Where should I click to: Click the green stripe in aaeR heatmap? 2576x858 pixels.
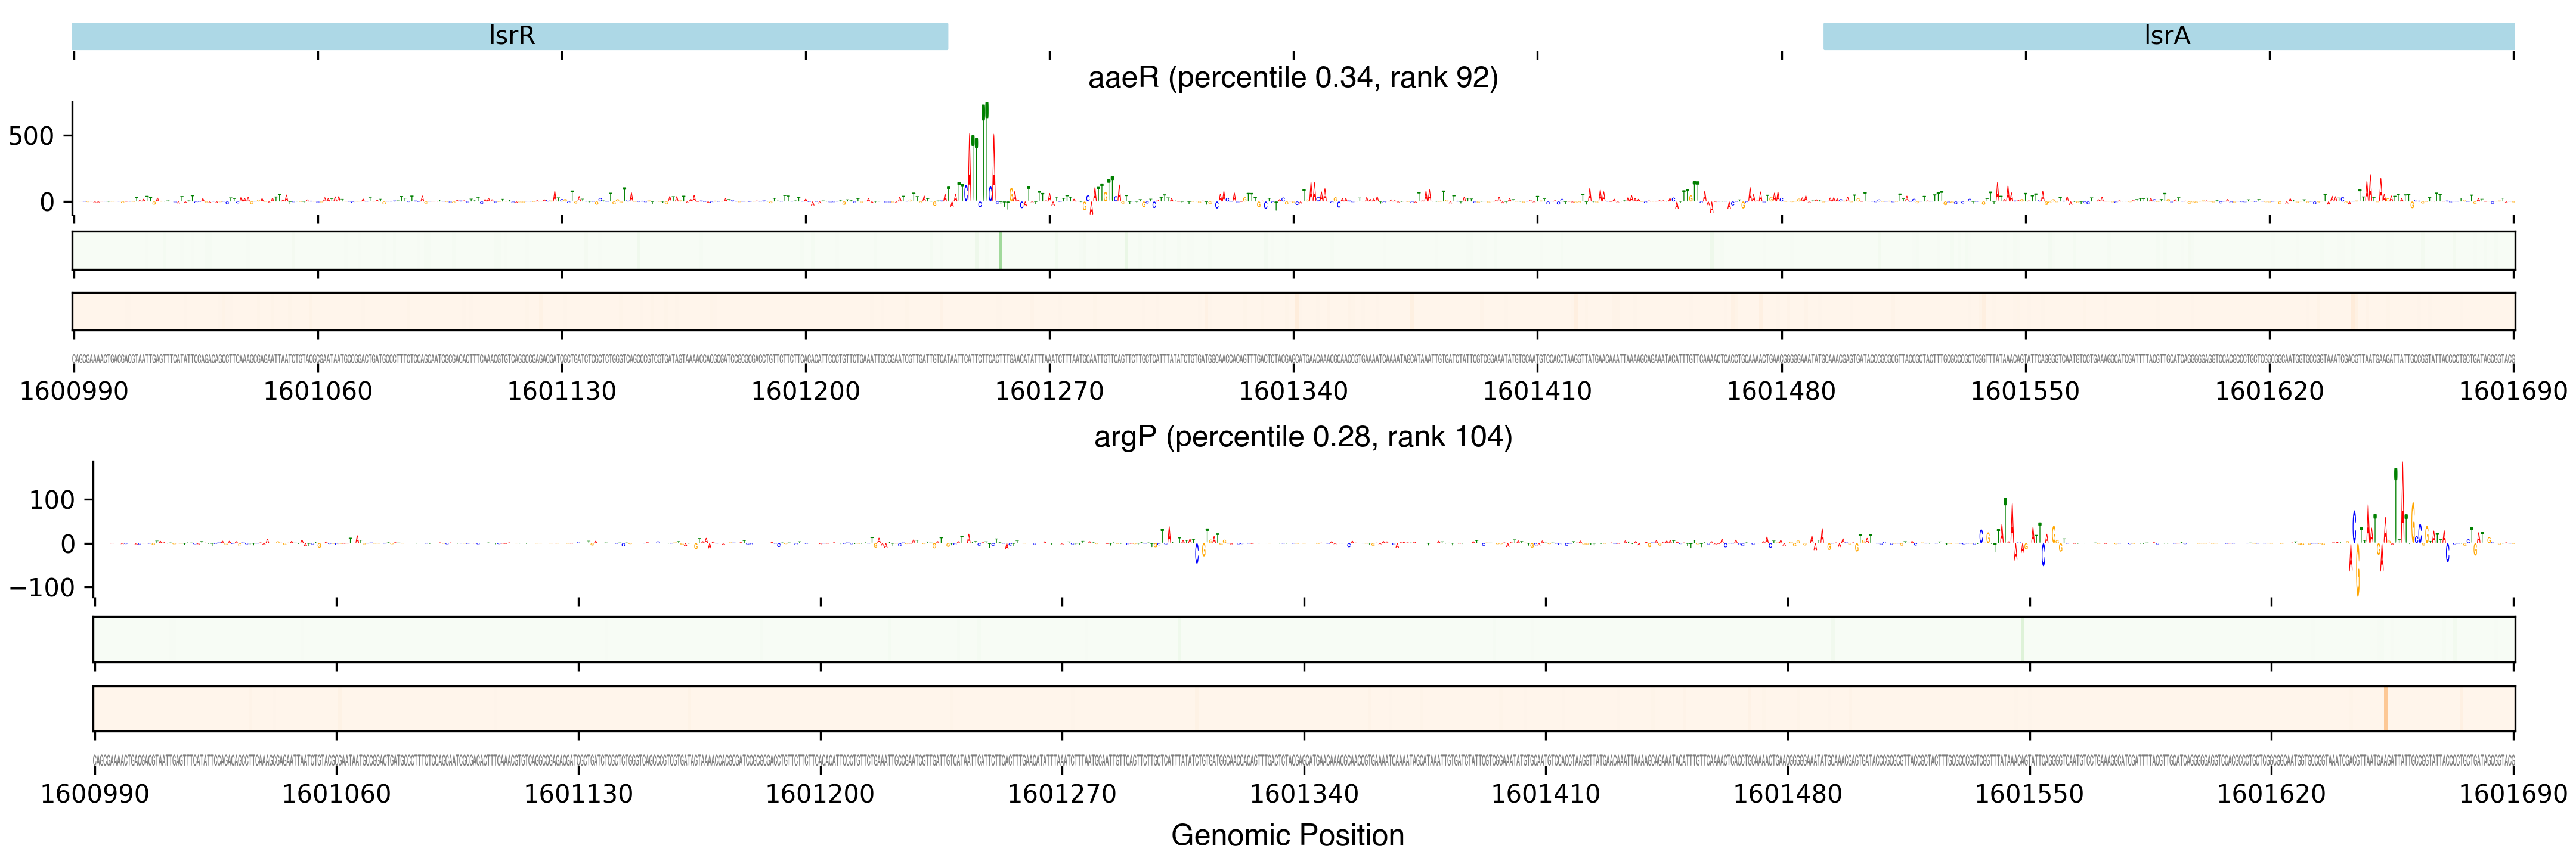pyautogui.click(x=1000, y=250)
